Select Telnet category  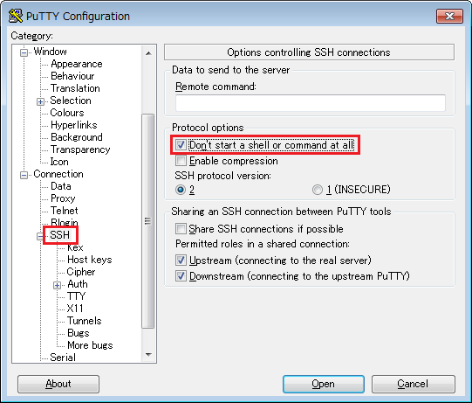pos(64,211)
